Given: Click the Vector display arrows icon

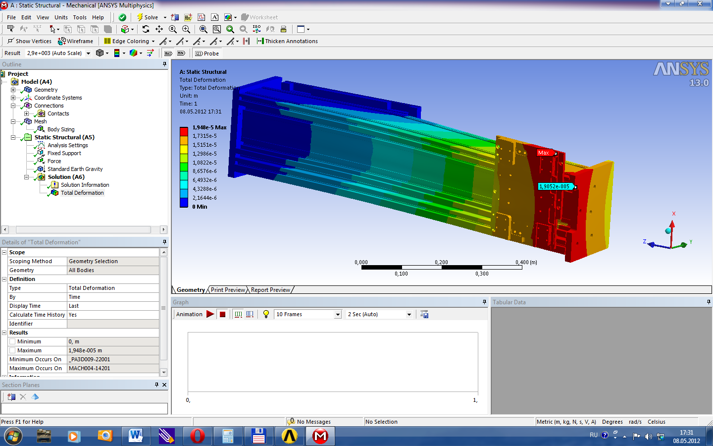Looking at the screenshot, I should (150, 53).
